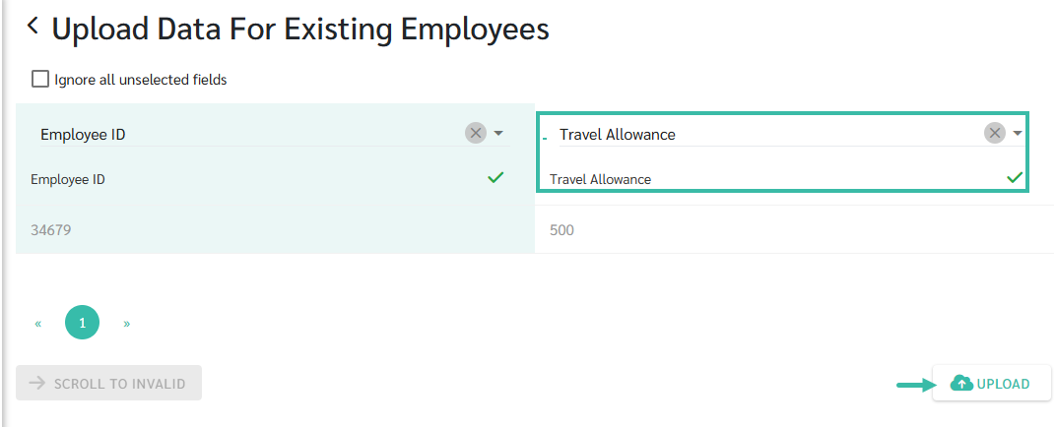Click the Upload button with cloud icon

click(991, 384)
